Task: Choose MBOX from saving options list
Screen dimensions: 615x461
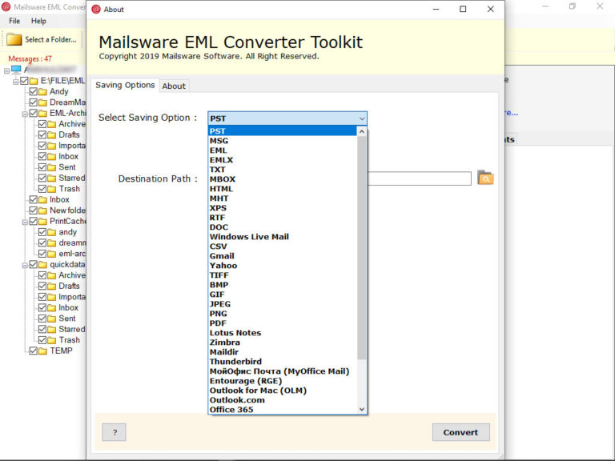Action: [283, 179]
